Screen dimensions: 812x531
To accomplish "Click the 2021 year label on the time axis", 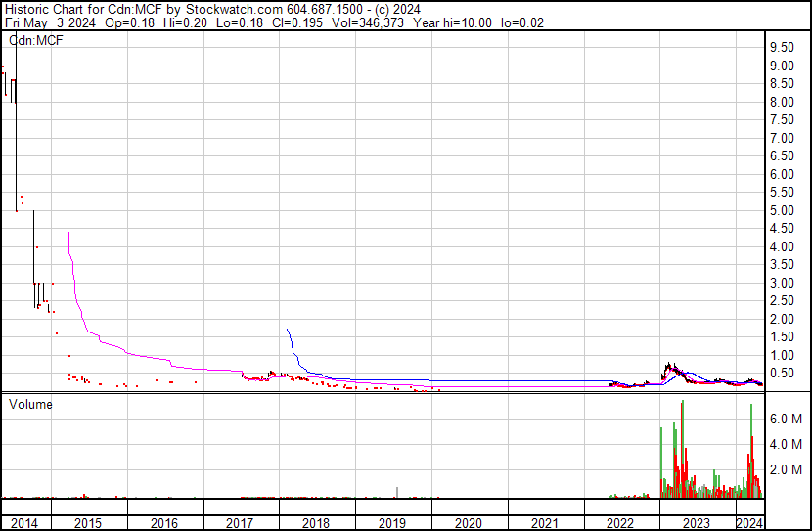I will coord(544,523).
